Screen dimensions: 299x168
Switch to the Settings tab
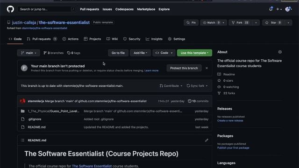pos(177,39)
